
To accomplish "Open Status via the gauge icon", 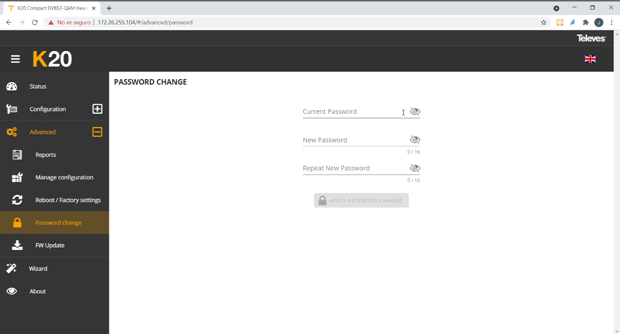I will click(12, 86).
